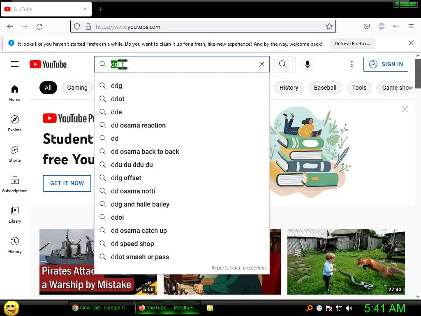Go back in Firefox
Screen dimensions: 421x316
click(x=10, y=27)
